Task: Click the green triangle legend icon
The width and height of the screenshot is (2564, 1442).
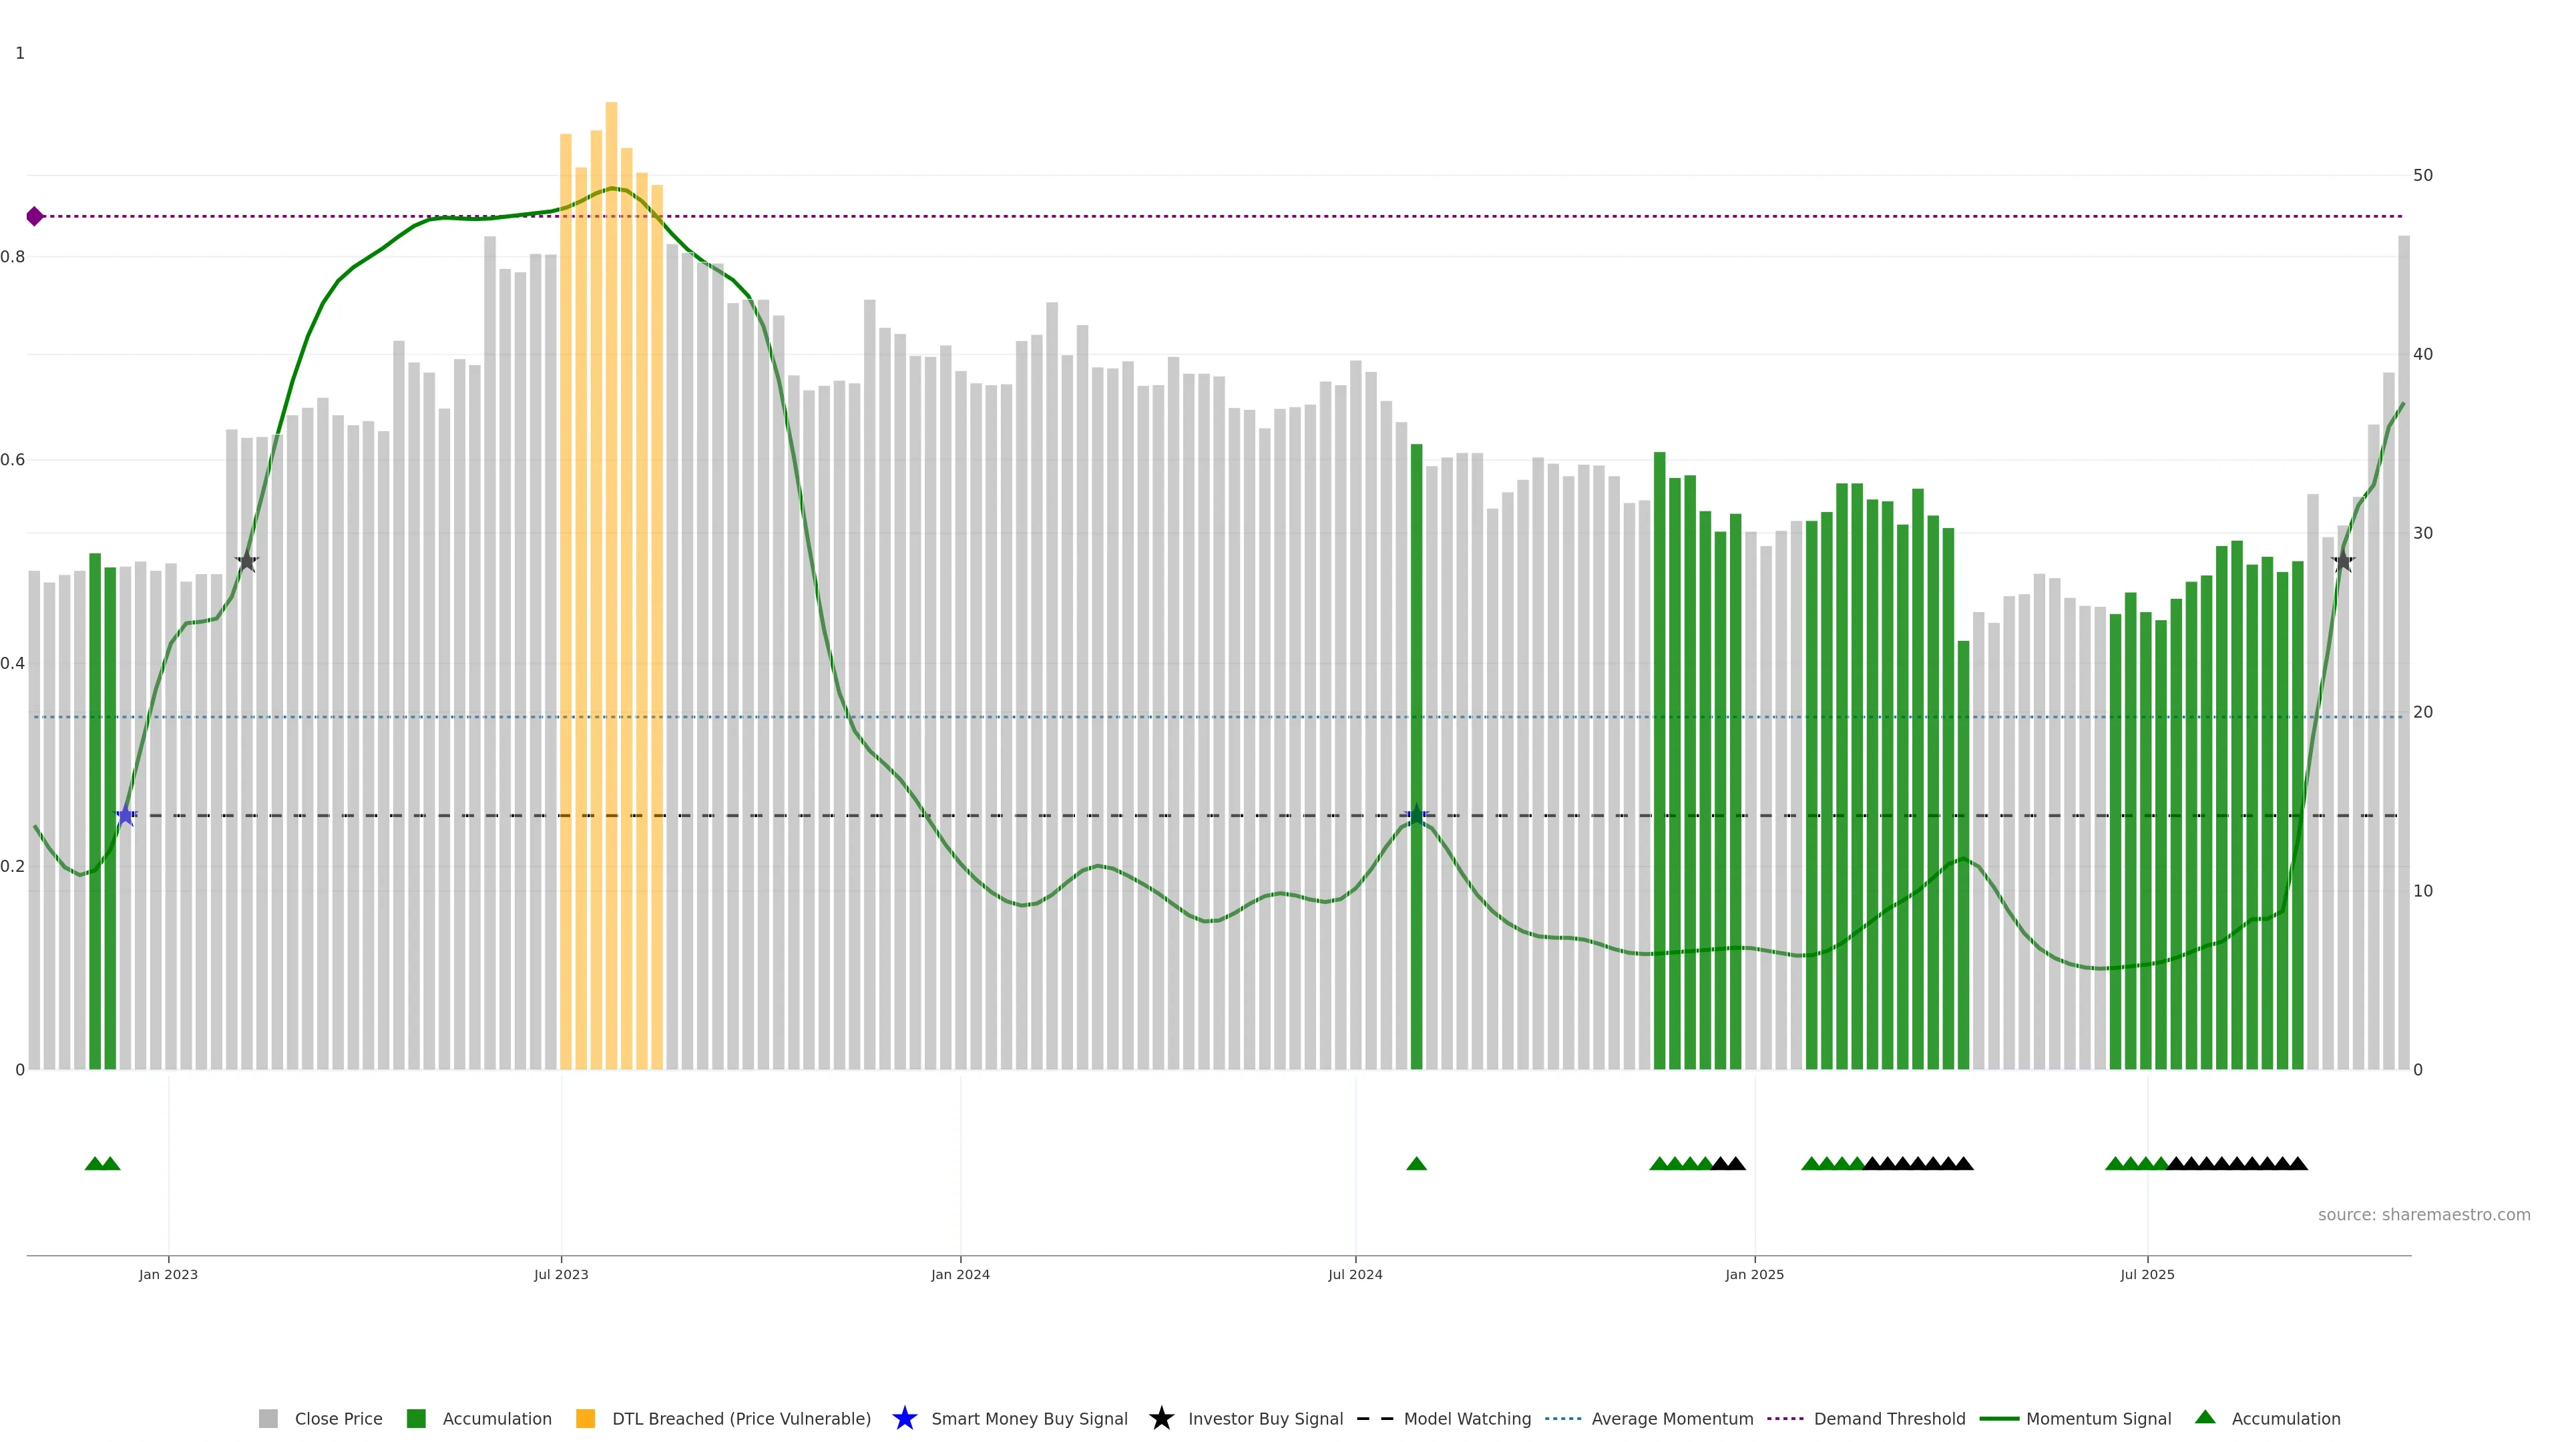Action: pos(2205,1417)
